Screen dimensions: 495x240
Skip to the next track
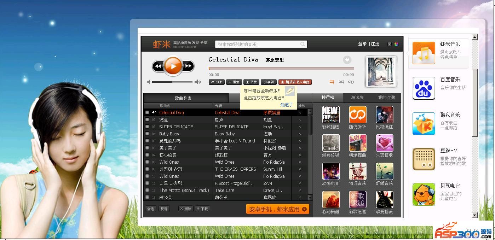coord(189,66)
